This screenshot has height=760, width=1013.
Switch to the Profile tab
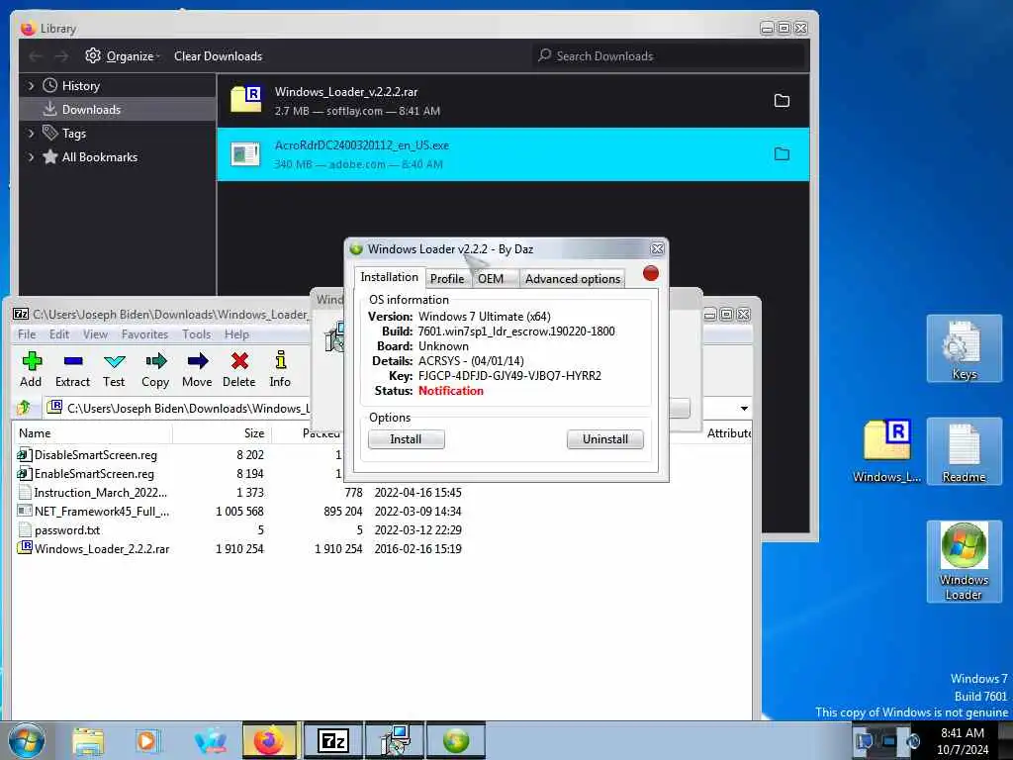pyautogui.click(x=447, y=278)
